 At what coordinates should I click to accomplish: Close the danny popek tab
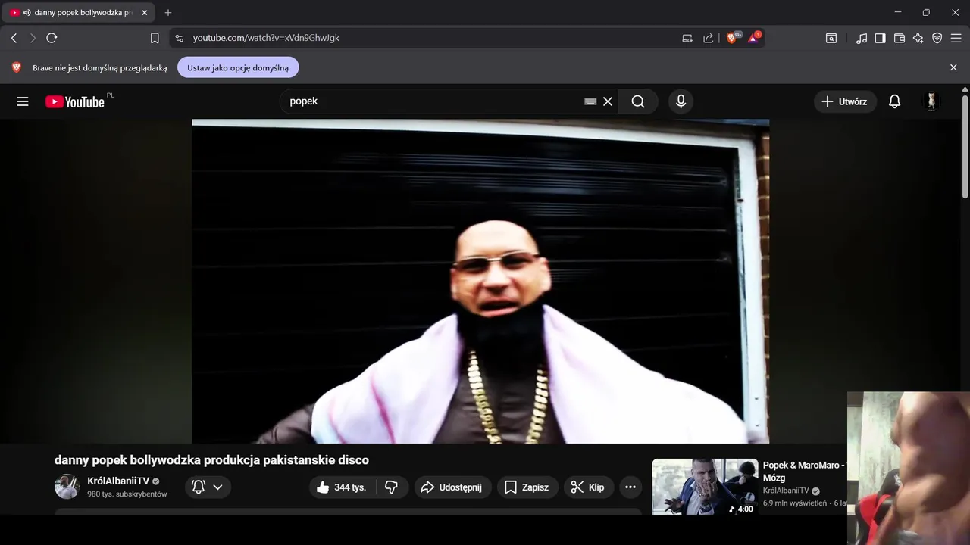(145, 13)
